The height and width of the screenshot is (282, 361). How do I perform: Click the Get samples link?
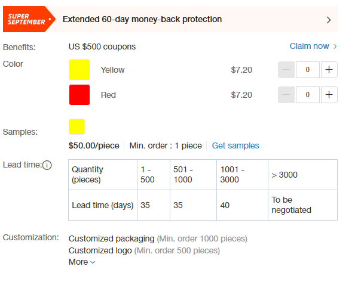coord(235,145)
